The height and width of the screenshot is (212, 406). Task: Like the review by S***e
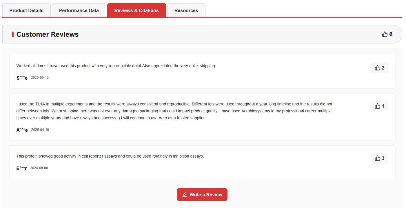[x=379, y=68]
